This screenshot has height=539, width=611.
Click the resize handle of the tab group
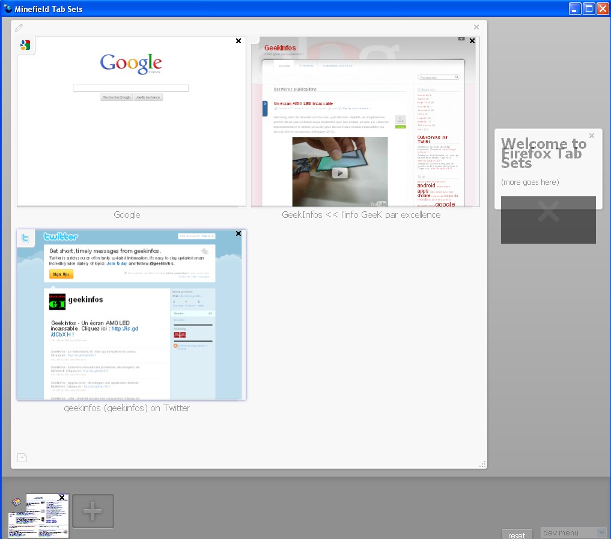pyautogui.click(x=482, y=464)
